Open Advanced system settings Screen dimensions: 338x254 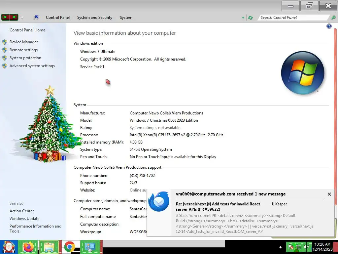(32, 66)
